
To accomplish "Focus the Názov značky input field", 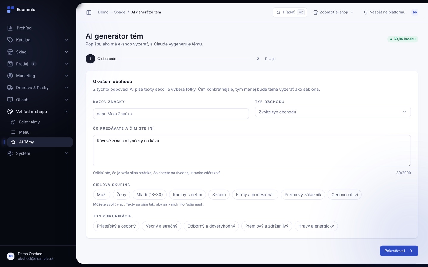I will (171, 114).
